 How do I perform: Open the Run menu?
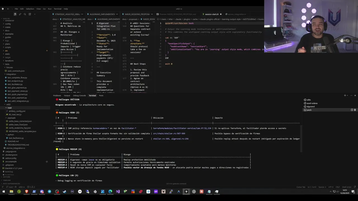click(50, 9)
